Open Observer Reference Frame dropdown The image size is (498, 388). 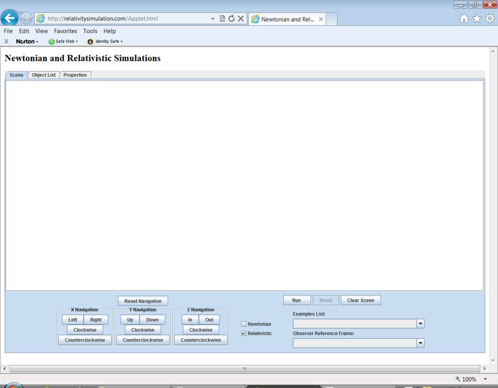pyautogui.click(x=420, y=343)
